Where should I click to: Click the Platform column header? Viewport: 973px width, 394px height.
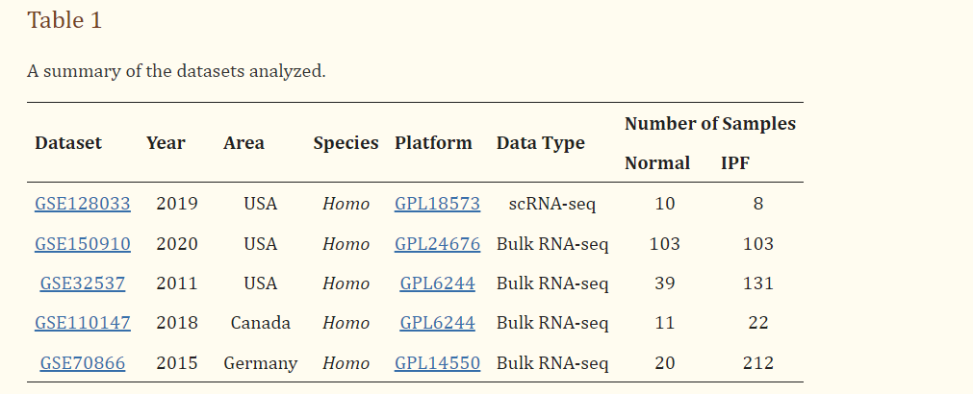(x=433, y=143)
